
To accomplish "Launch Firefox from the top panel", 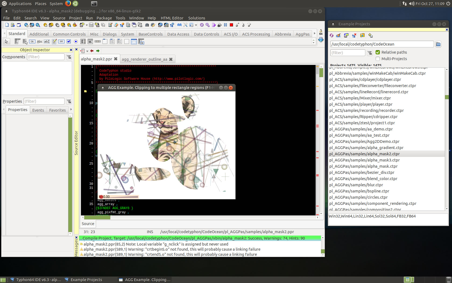I will click(x=68, y=4).
